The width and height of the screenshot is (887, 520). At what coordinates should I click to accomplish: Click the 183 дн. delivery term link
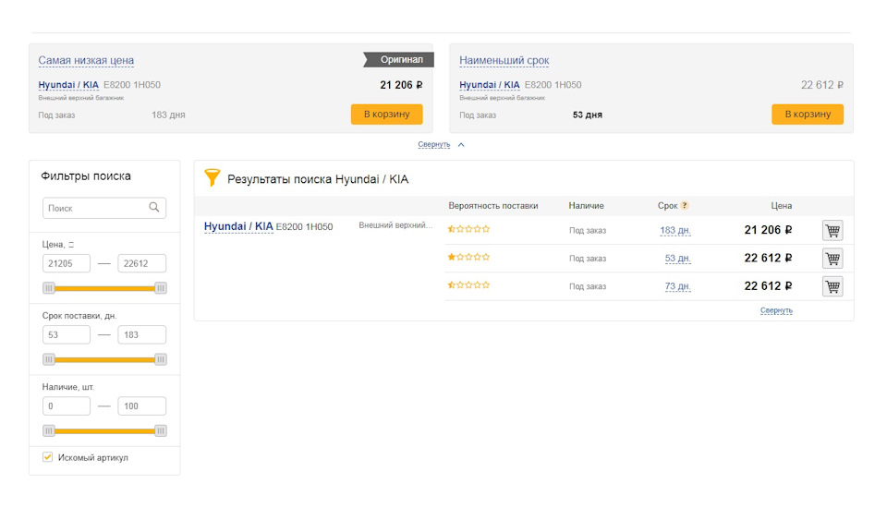click(x=675, y=231)
